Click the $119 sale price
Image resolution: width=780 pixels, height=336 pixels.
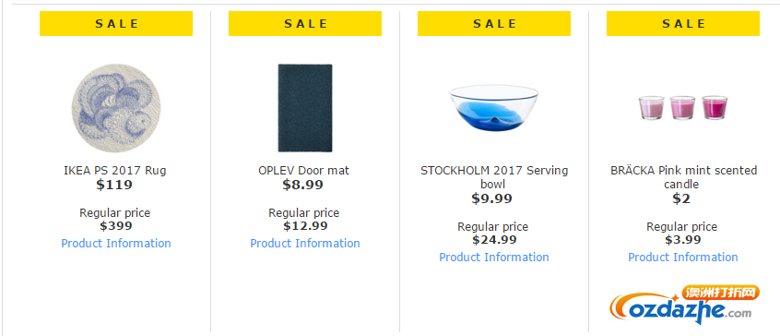(x=114, y=186)
